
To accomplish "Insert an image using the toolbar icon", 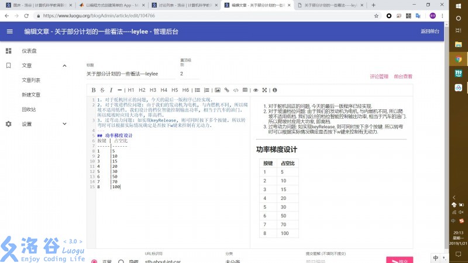I will point(218,90).
